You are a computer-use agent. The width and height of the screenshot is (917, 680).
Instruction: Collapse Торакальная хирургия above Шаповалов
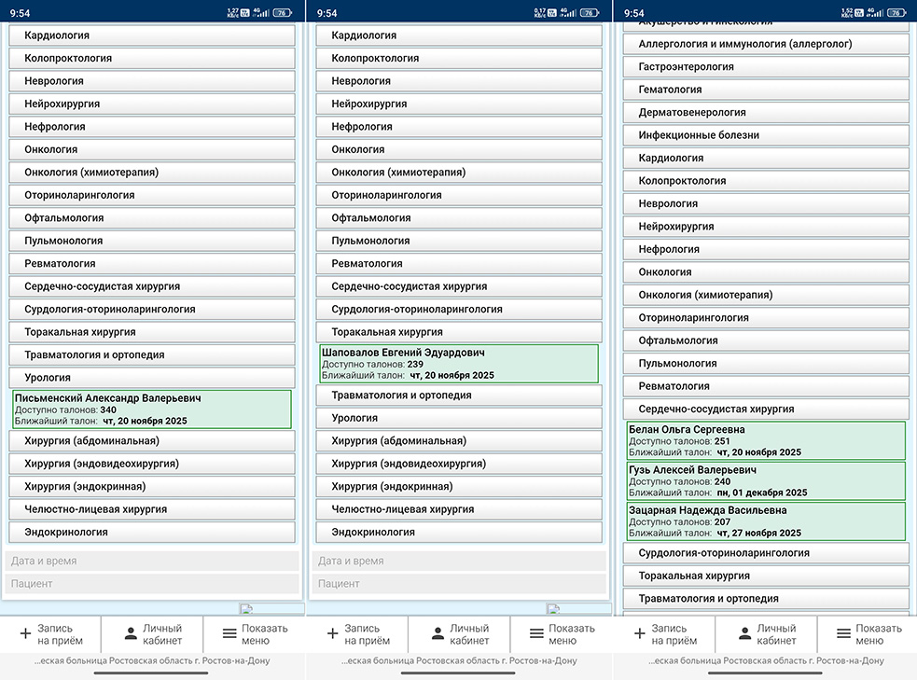pos(459,332)
